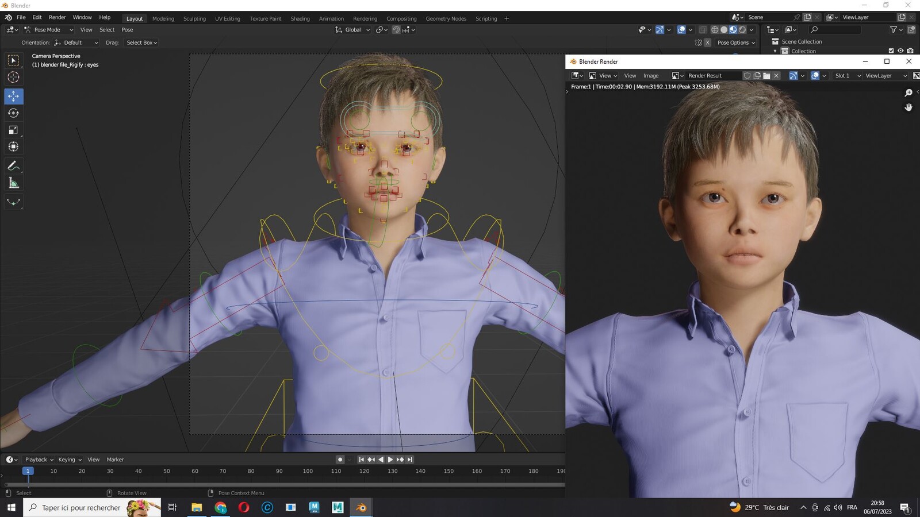Image resolution: width=920 pixels, height=517 pixels.
Task: Expand Pose Options dropdown
Action: click(x=736, y=43)
